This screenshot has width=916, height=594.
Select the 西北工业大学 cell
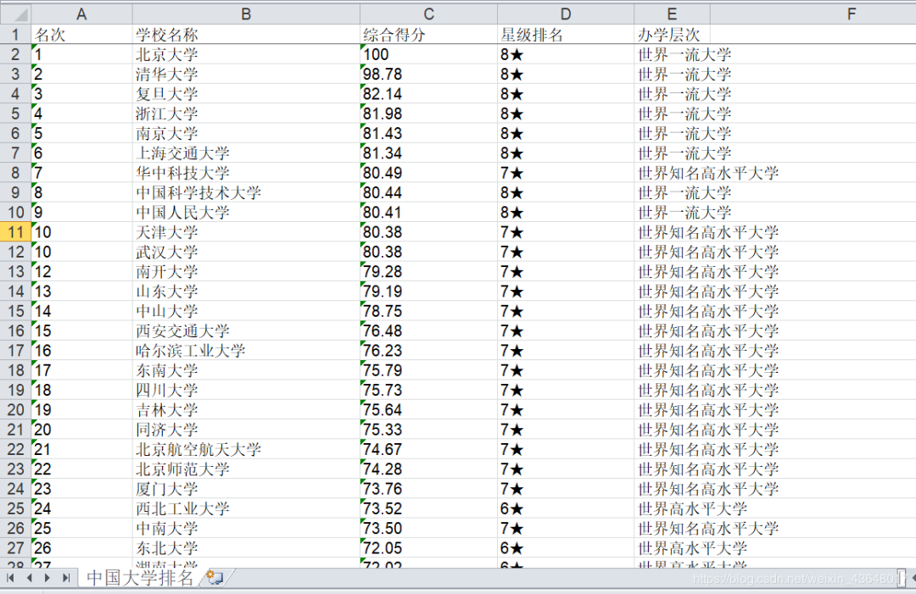click(246, 508)
